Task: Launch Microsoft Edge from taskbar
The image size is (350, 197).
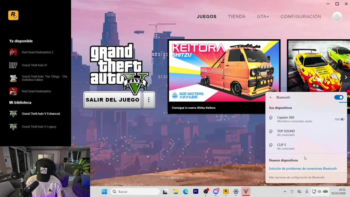Action: [186, 192]
